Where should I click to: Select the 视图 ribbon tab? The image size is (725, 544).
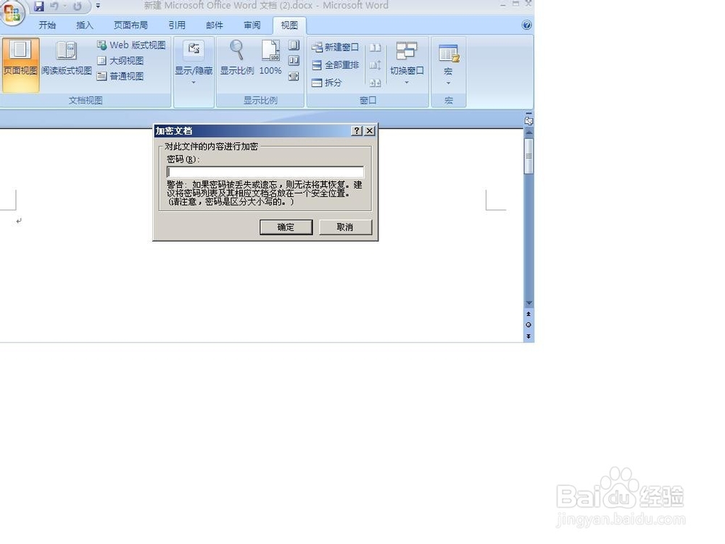289,25
